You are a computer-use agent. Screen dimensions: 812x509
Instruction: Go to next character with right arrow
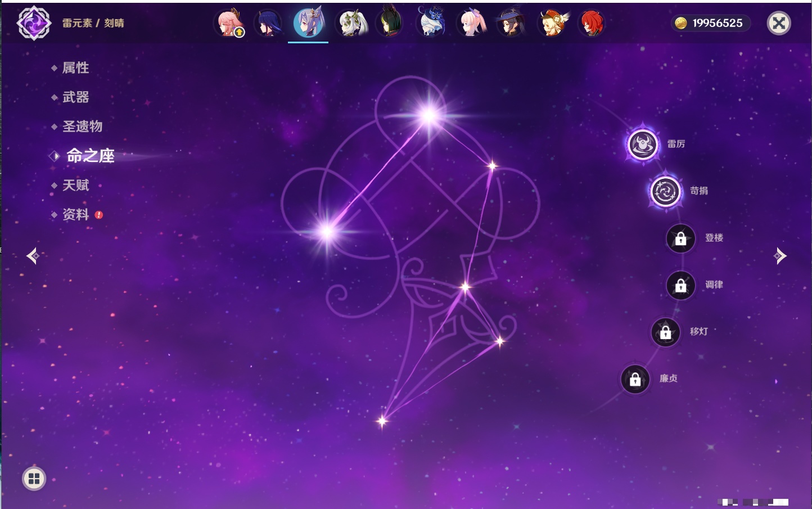coord(780,256)
